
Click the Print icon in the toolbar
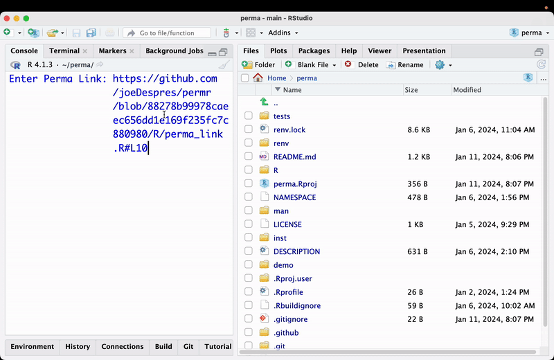(110, 33)
